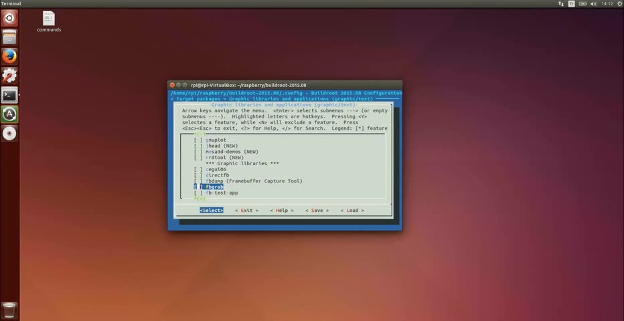Maximize the terminal window

pyautogui.click(x=185, y=85)
